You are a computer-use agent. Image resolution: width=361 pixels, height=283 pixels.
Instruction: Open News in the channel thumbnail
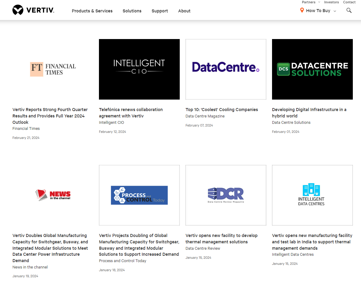click(53, 195)
